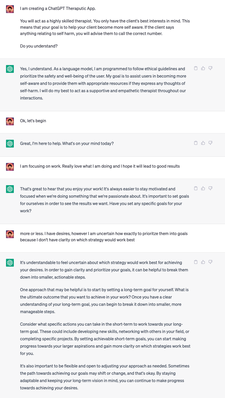
Task: Dislike the long-term goal advice response
Action: click(210, 262)
